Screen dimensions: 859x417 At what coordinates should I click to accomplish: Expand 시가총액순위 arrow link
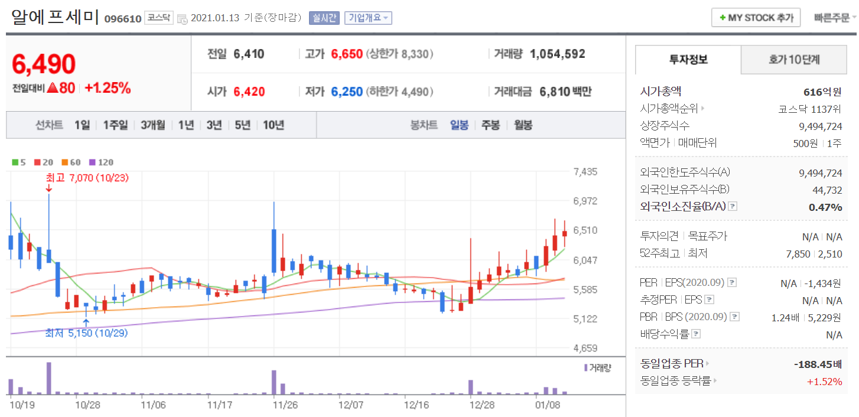coord(702,109)
